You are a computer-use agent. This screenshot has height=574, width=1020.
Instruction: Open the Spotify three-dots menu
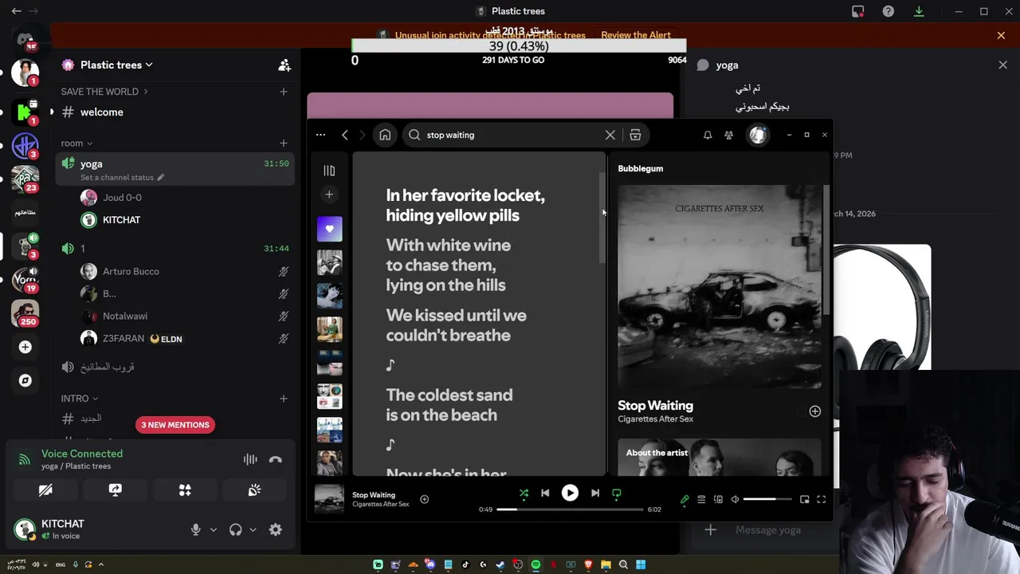pos(320,136)
